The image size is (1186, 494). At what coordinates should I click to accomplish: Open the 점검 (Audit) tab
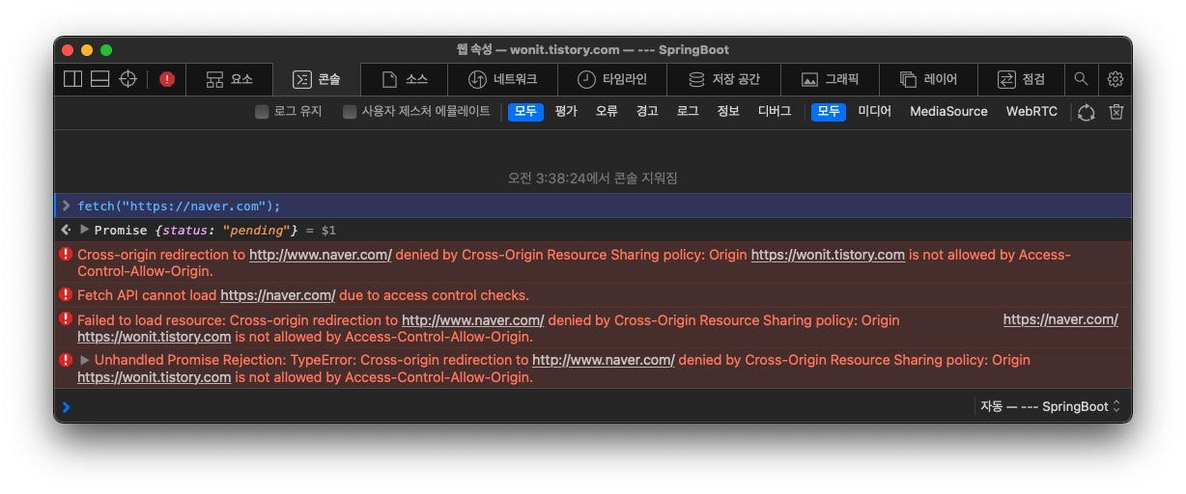[1021, 79]
